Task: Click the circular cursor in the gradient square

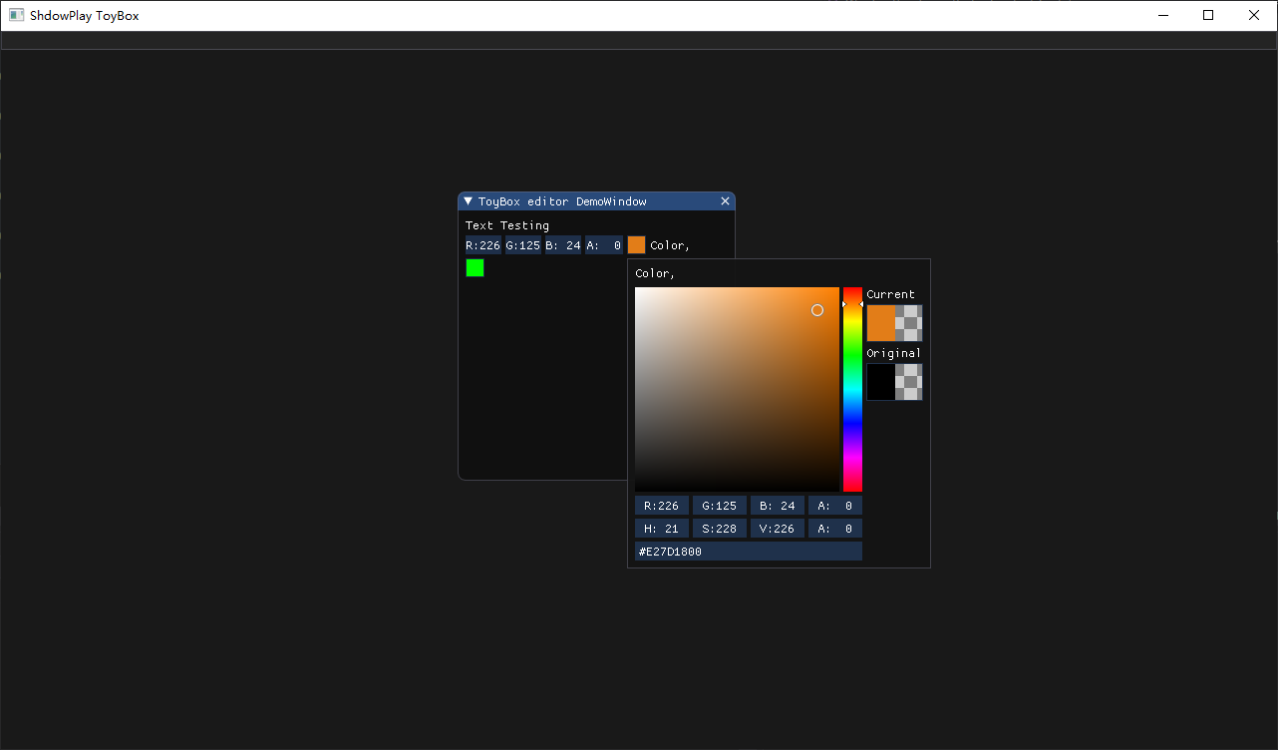Action: point(817,310)
